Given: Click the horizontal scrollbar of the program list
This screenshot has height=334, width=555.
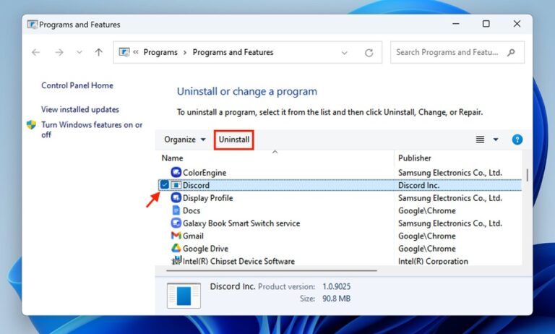Looking at the screenshot, I should click(272, 270).
